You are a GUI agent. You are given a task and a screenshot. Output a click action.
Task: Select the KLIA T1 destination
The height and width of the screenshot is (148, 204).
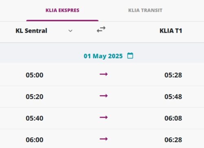point(171,31)
